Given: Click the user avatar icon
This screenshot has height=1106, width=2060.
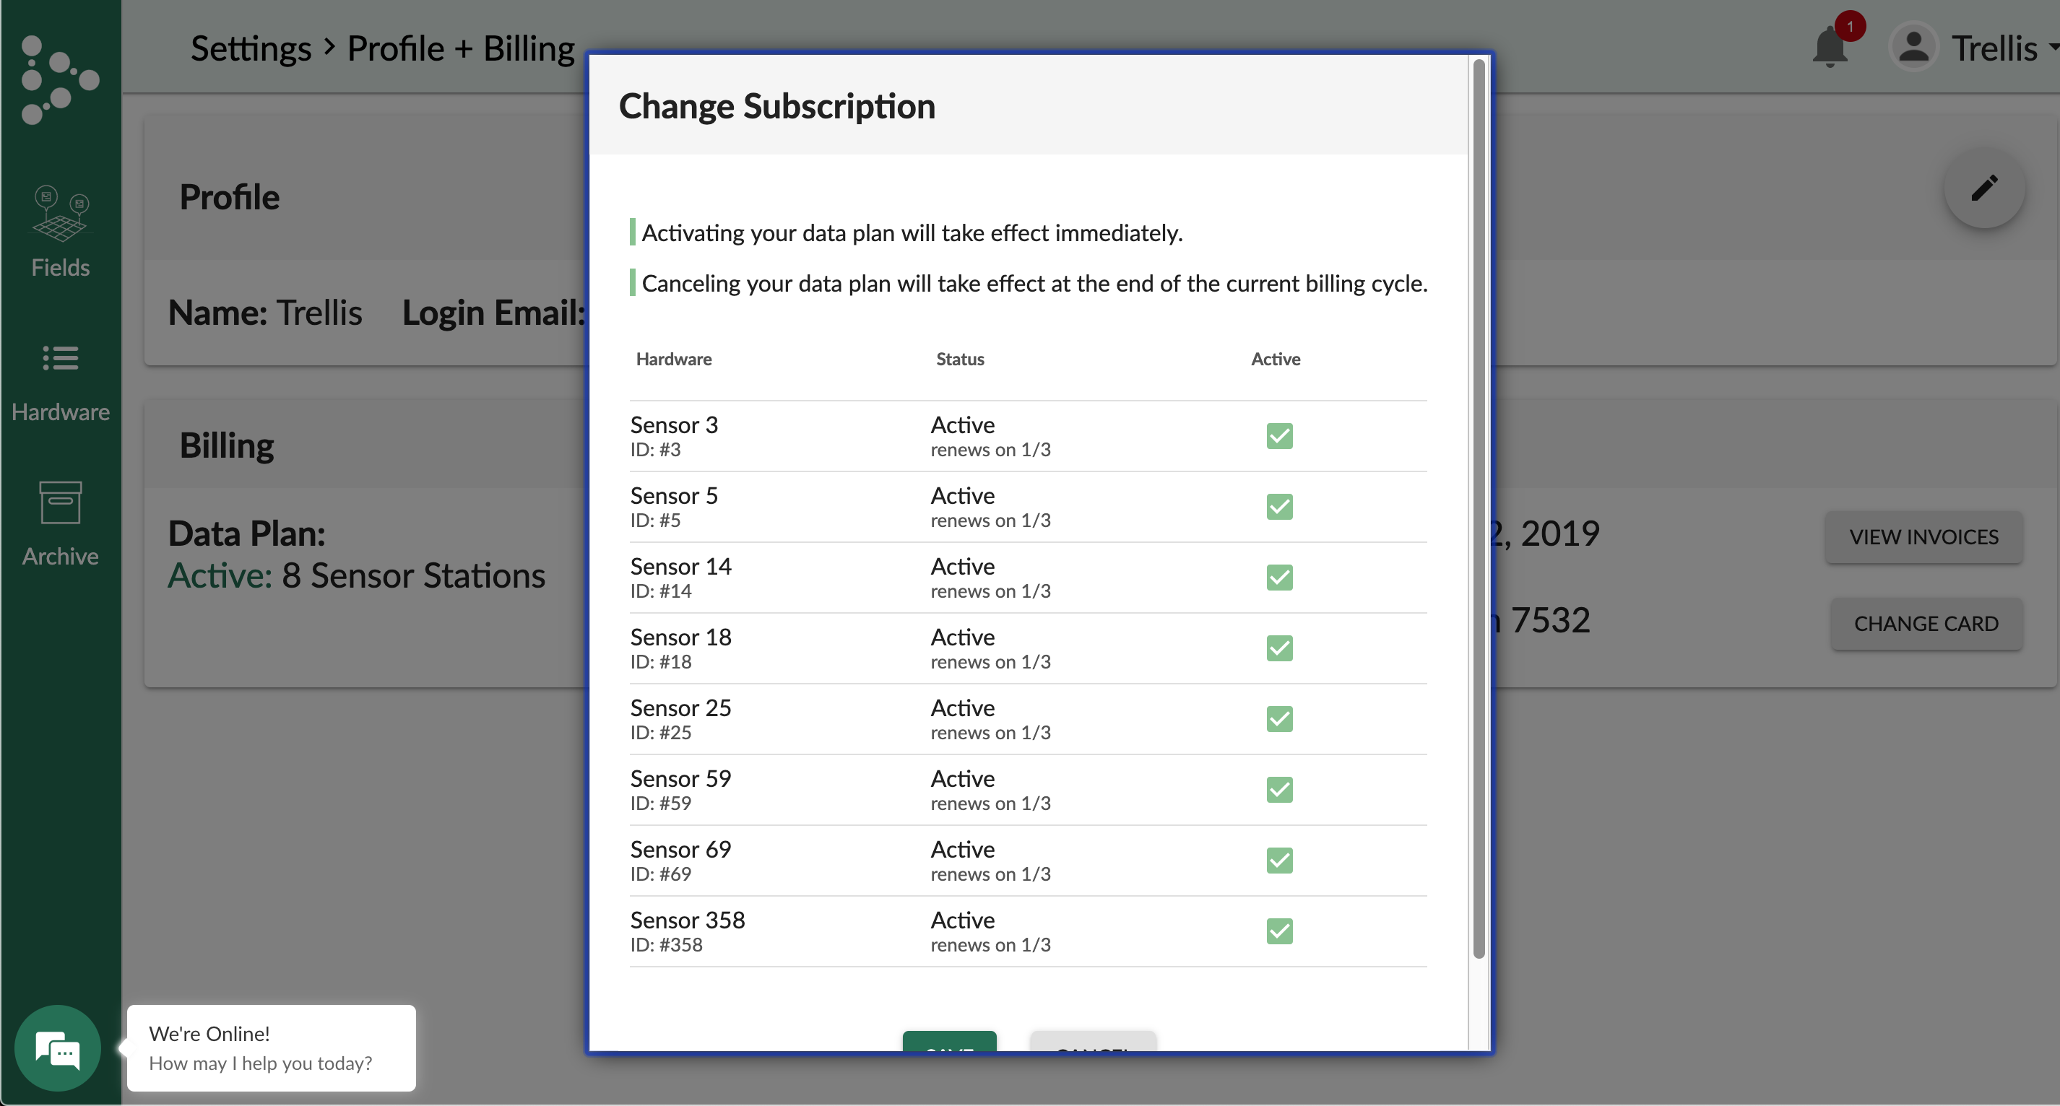Looking at the screenshot, I should 1913,48.
